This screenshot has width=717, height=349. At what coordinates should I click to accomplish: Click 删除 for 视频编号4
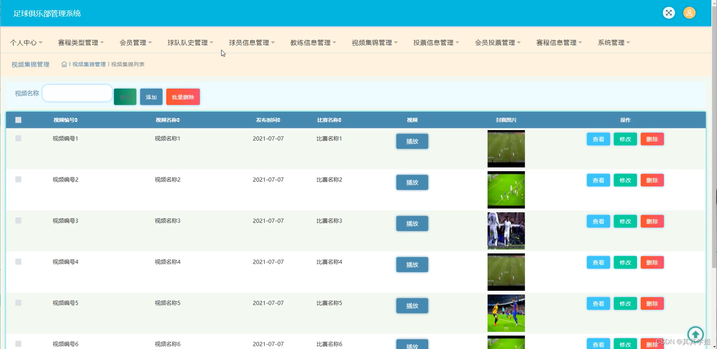[x=652, y=262]
